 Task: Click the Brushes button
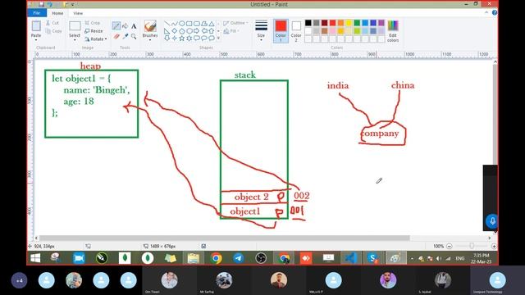[150, 29]
